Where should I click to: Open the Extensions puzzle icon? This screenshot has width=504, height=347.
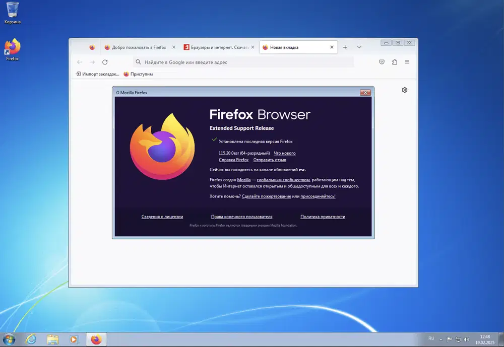[395, 62]
